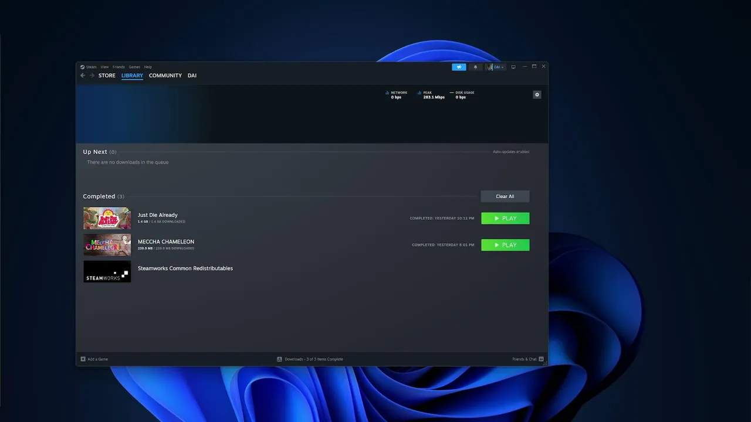Maximize the Steam window

[x=534, y=67]
